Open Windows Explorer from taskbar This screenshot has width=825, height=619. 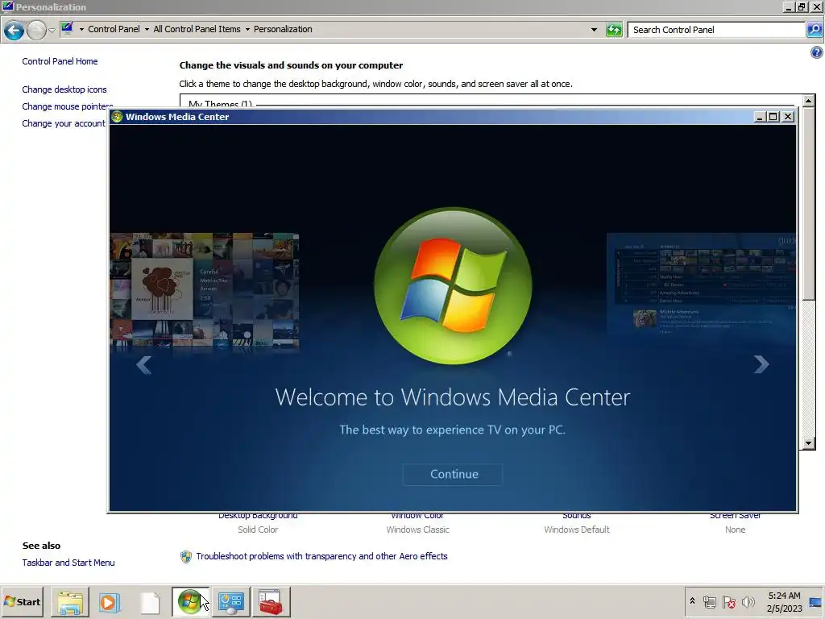(70, 602)
